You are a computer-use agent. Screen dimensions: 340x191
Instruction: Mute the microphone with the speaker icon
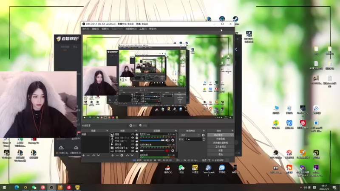click(167, 140)
